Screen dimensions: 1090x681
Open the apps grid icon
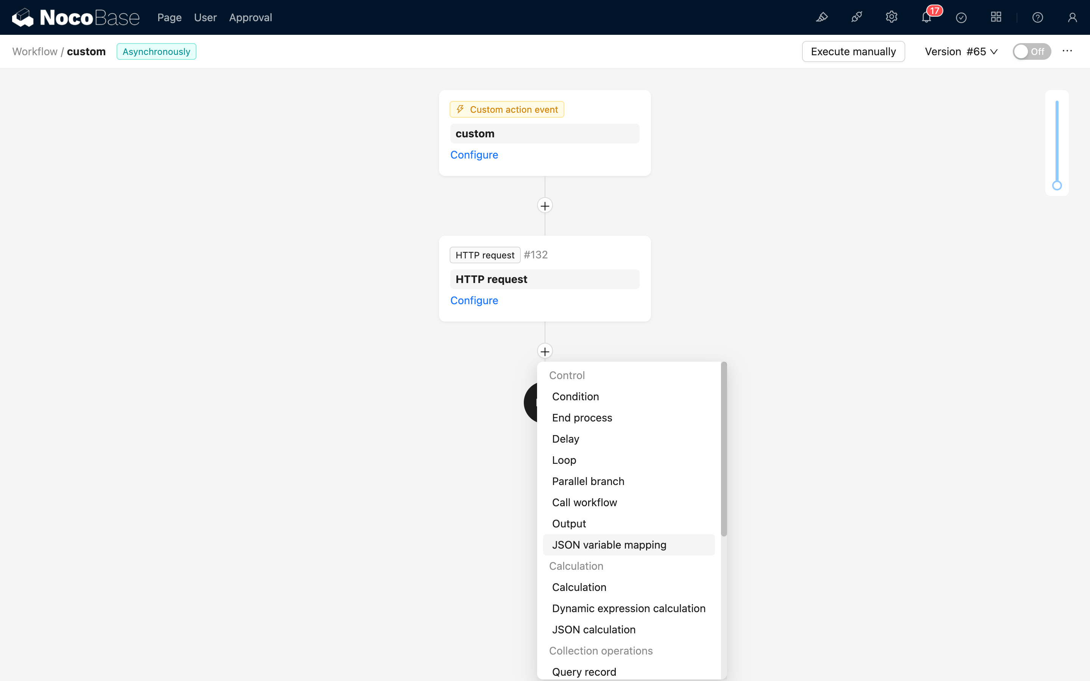[996, 17]
